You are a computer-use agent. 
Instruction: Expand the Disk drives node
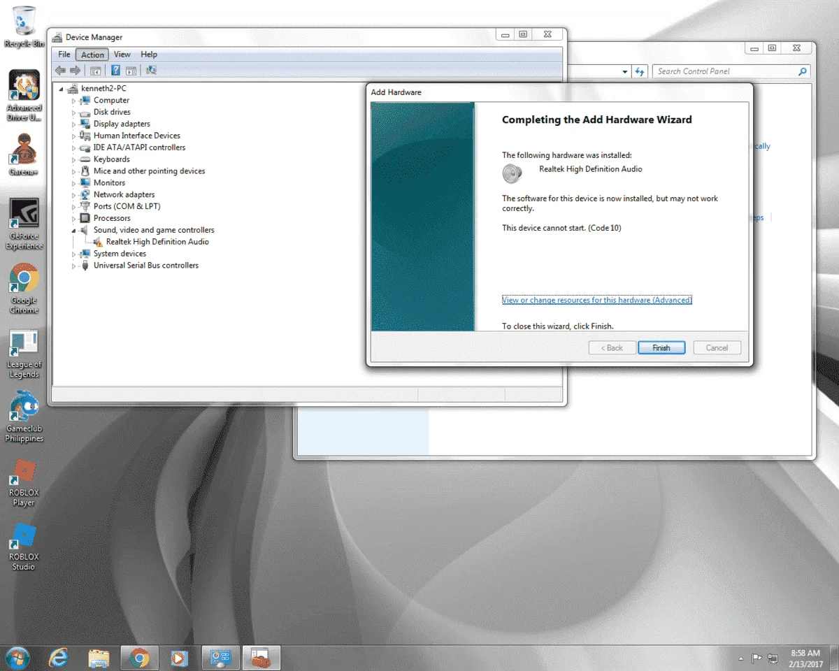coord(73,113)
